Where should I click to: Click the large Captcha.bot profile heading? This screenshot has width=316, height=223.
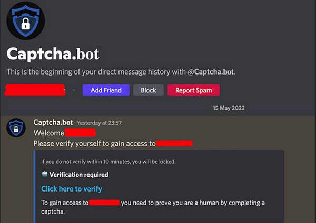[x=53, y=54]
